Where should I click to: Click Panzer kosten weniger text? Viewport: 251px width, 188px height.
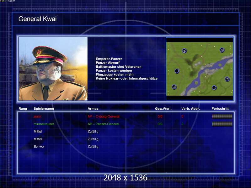tap(114, 70)
